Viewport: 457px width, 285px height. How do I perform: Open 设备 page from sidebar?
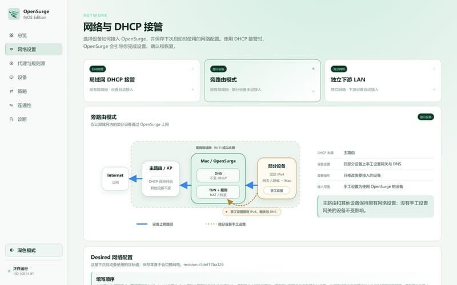(x=34, y=77)
